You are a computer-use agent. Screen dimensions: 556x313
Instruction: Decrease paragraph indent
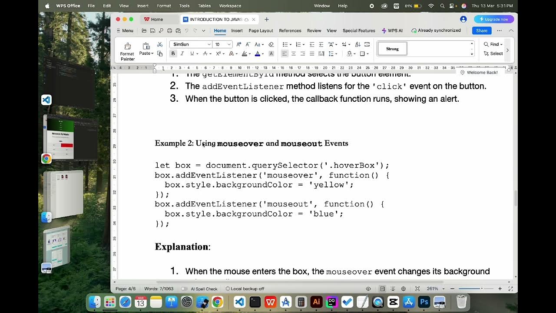click(312, 44)
